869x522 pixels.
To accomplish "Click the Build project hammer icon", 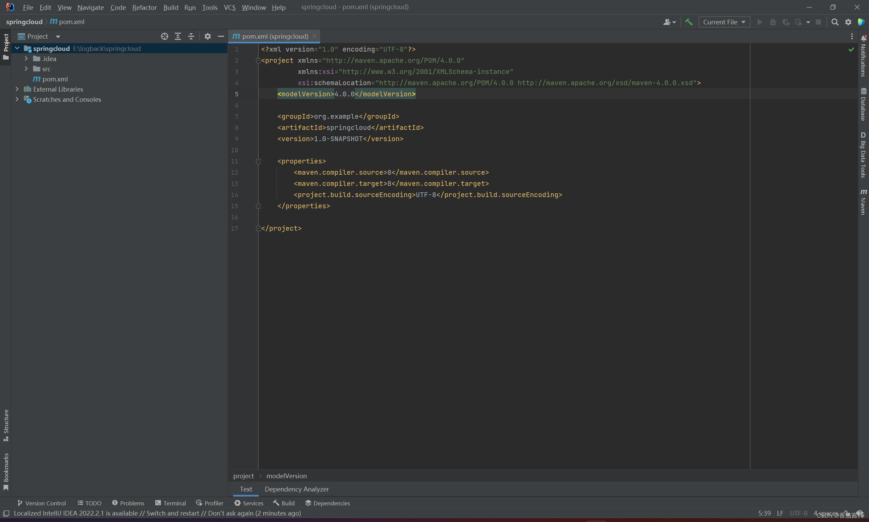I will (688, 22).
